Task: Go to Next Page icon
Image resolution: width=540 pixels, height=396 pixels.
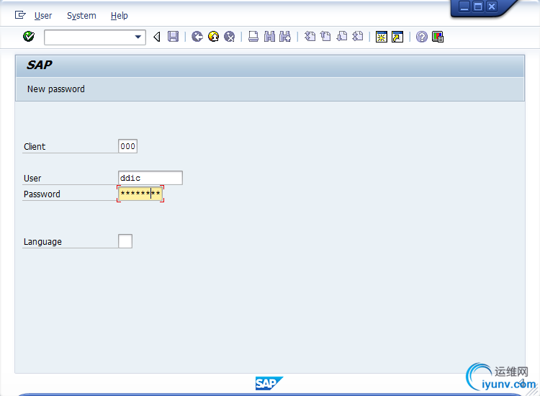Action: point(341,37)
